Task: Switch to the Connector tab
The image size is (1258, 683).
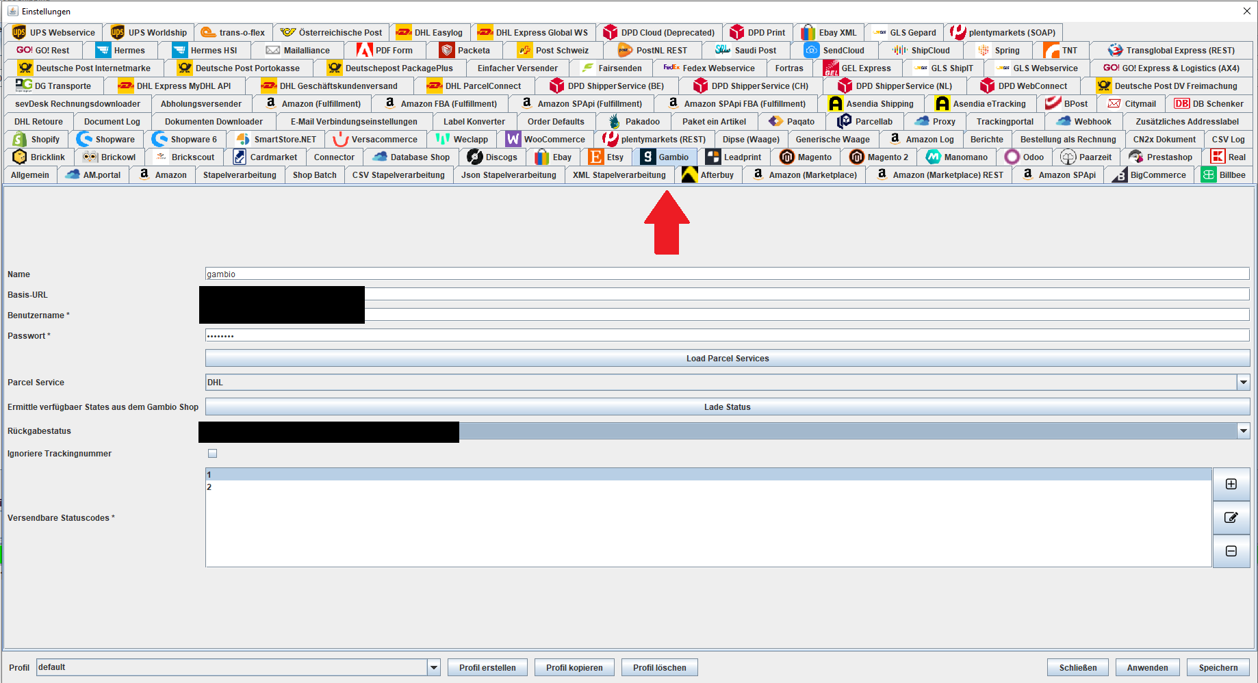Action: coord(334,157)
